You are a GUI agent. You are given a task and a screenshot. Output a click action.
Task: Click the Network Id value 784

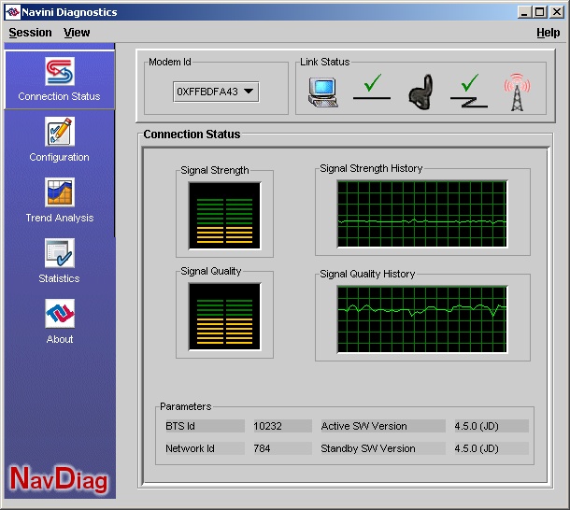[x=282, y=448]
